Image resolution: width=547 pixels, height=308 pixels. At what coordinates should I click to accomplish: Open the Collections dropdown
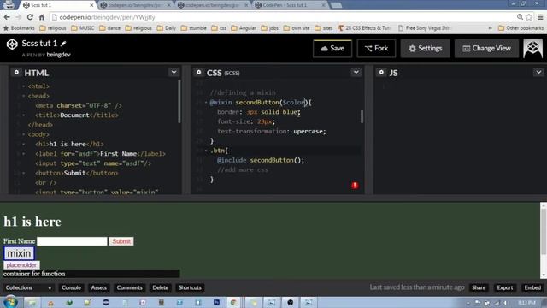tap(28, 287)
